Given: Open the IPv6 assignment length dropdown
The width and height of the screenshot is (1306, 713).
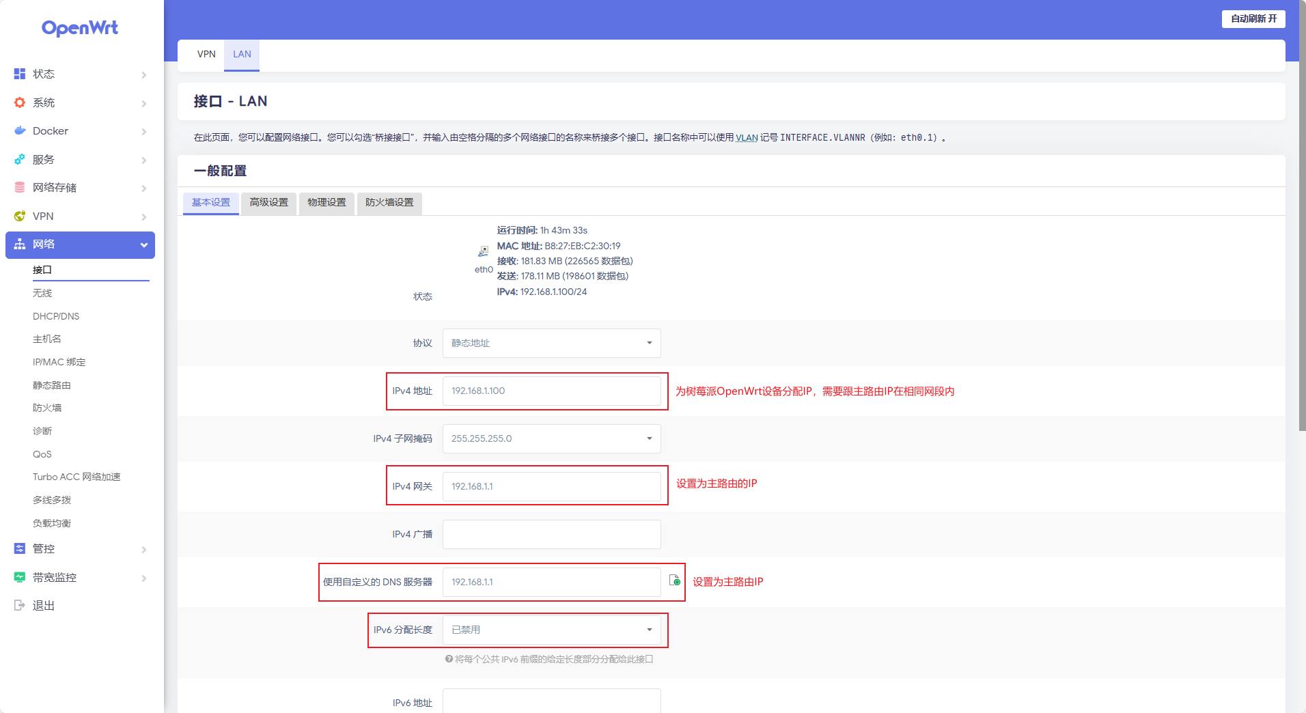Looking at the screenshot, I should (551, 630).
